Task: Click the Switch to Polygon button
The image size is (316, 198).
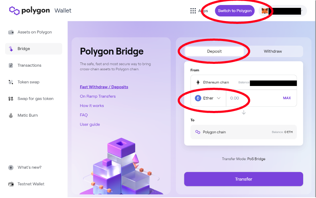Action: pos(234,11)
